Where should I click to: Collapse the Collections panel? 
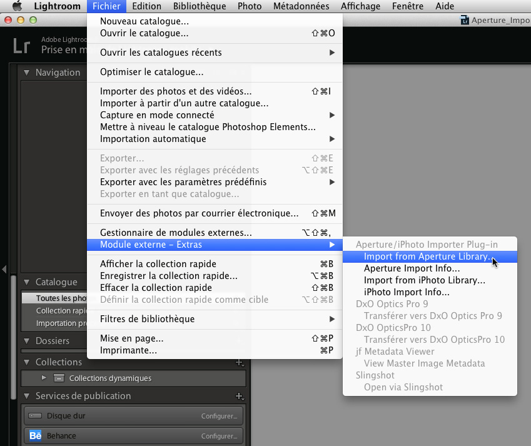pos(26,362)
